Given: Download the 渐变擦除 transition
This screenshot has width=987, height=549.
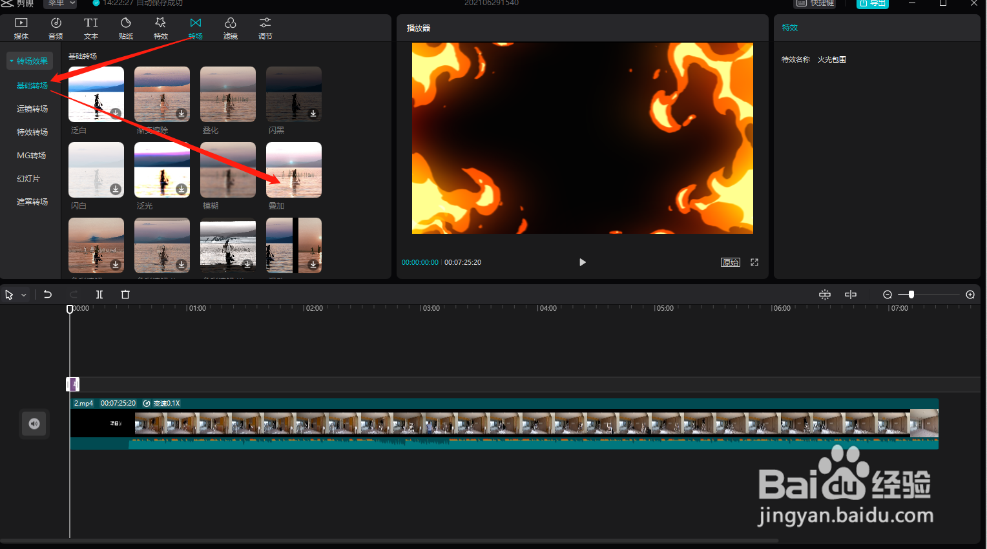Looking at the screenshot, I should (x=182, y=114).
